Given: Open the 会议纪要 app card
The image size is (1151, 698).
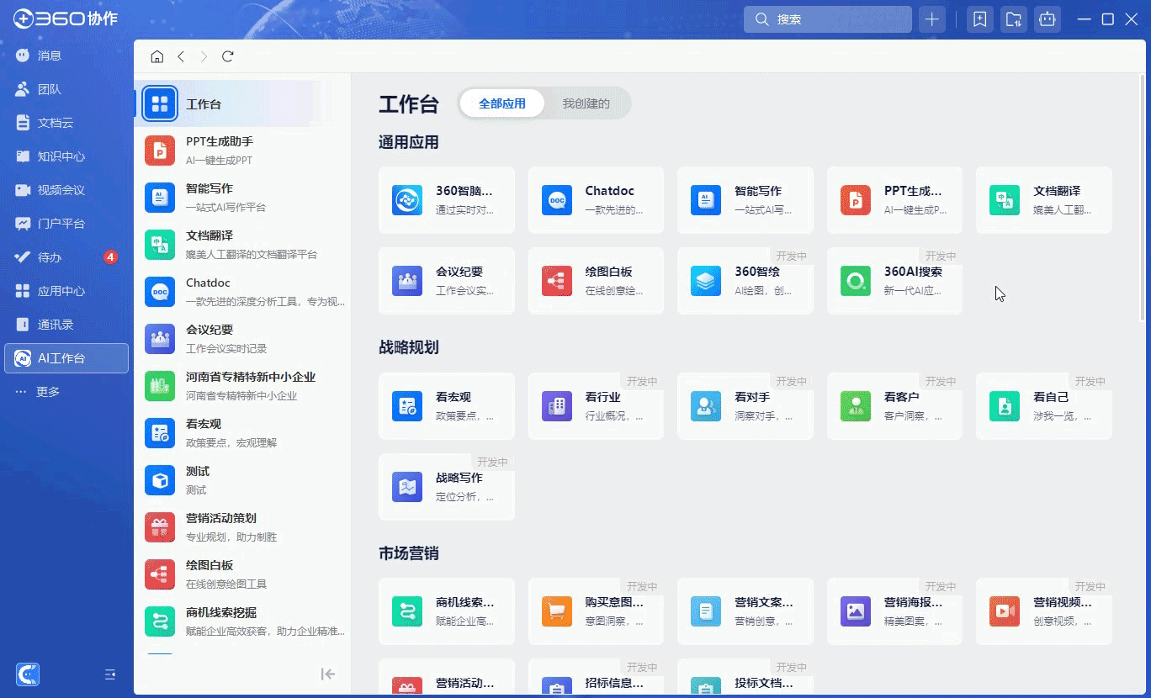Looking at the screenshot, I should pyautogui.click(x=447, y=281).
